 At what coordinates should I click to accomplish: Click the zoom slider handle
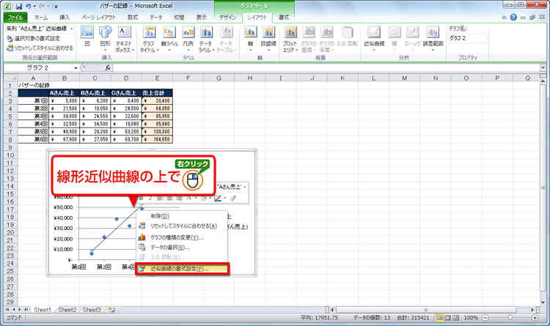(510, 318)
